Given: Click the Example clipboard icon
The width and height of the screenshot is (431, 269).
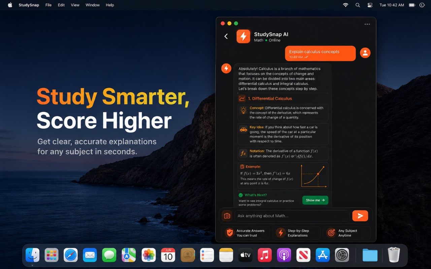Looking at the screenshot, I should pos(242,166).
